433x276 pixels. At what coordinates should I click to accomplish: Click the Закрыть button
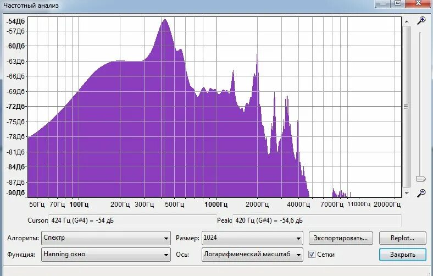[403, 255]
